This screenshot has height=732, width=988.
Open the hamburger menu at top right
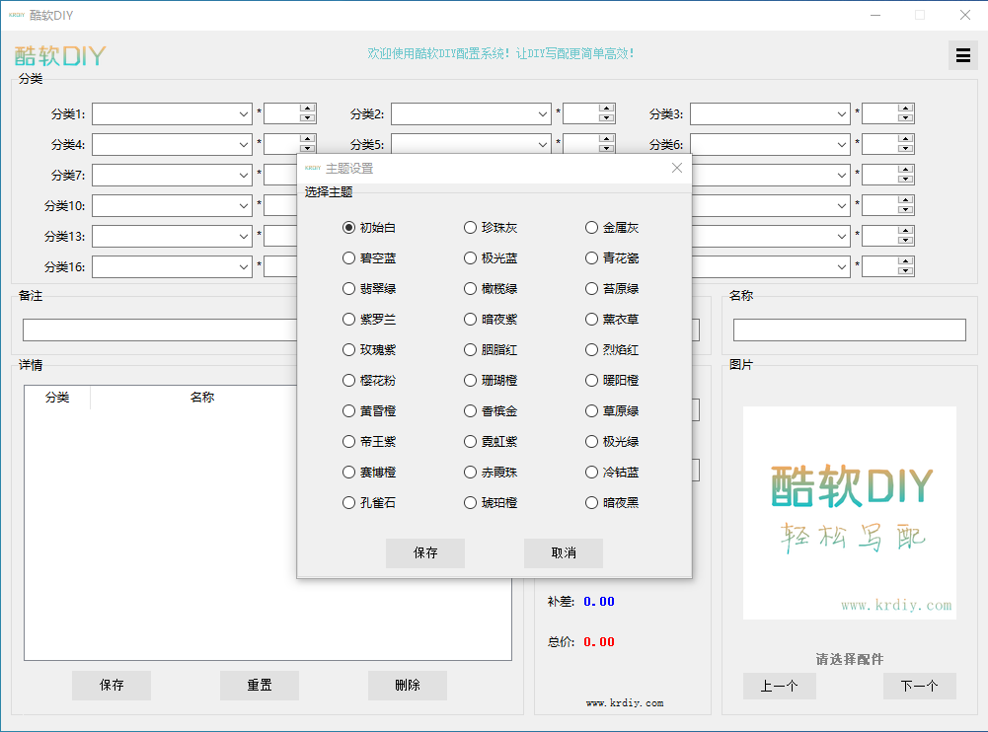pyautogui.click(x=962, y=55)
